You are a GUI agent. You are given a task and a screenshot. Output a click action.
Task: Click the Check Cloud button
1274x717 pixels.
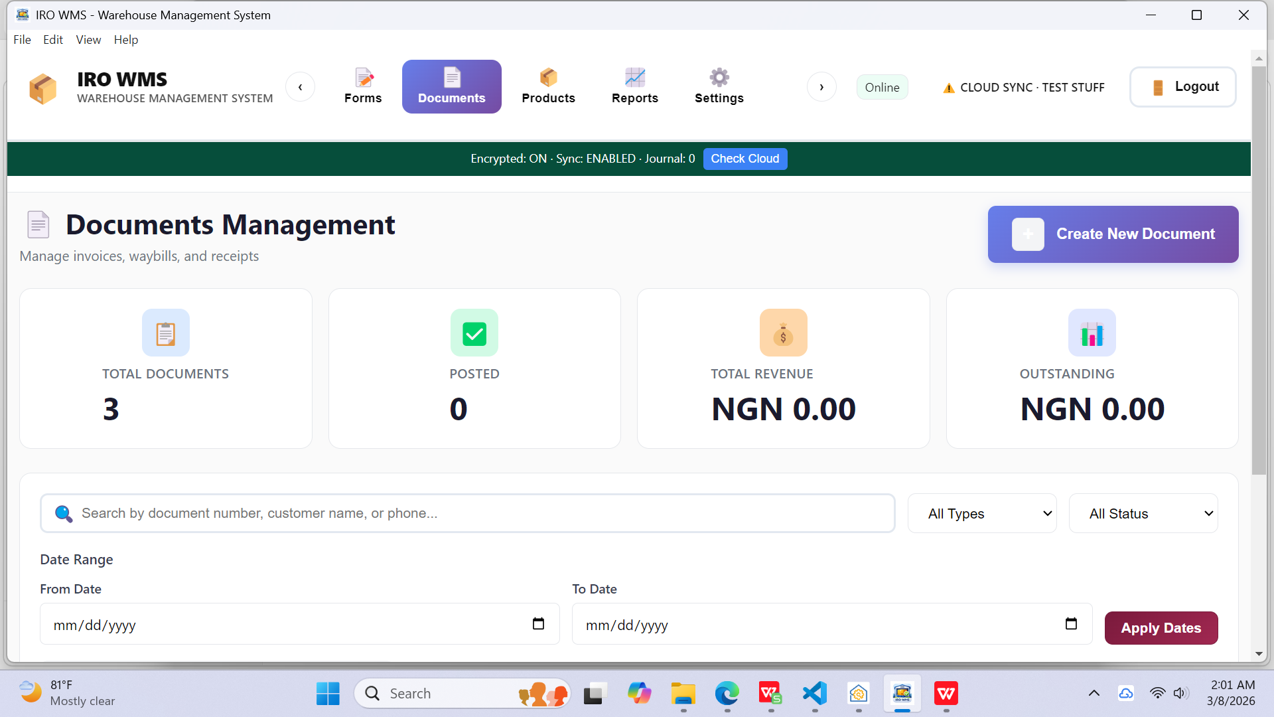pyautogui.click(x=744, y=159)
